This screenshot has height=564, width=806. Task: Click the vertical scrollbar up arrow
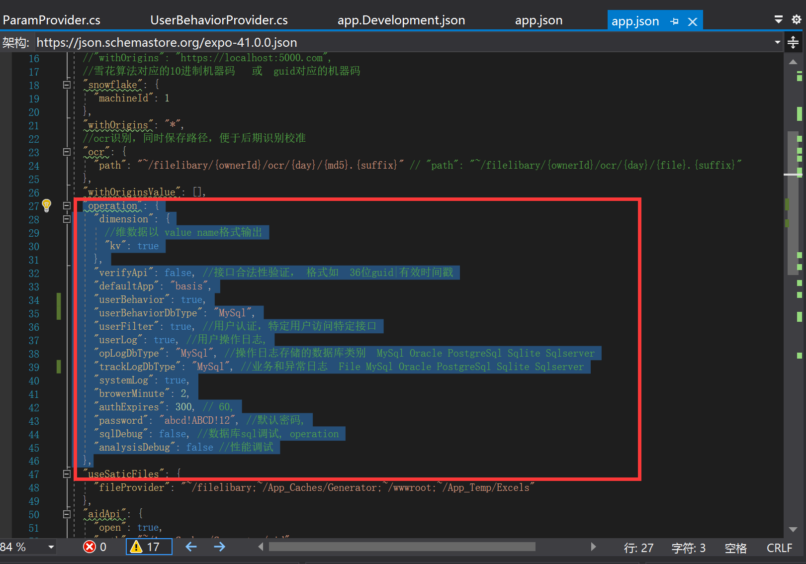tap(793, 62)
